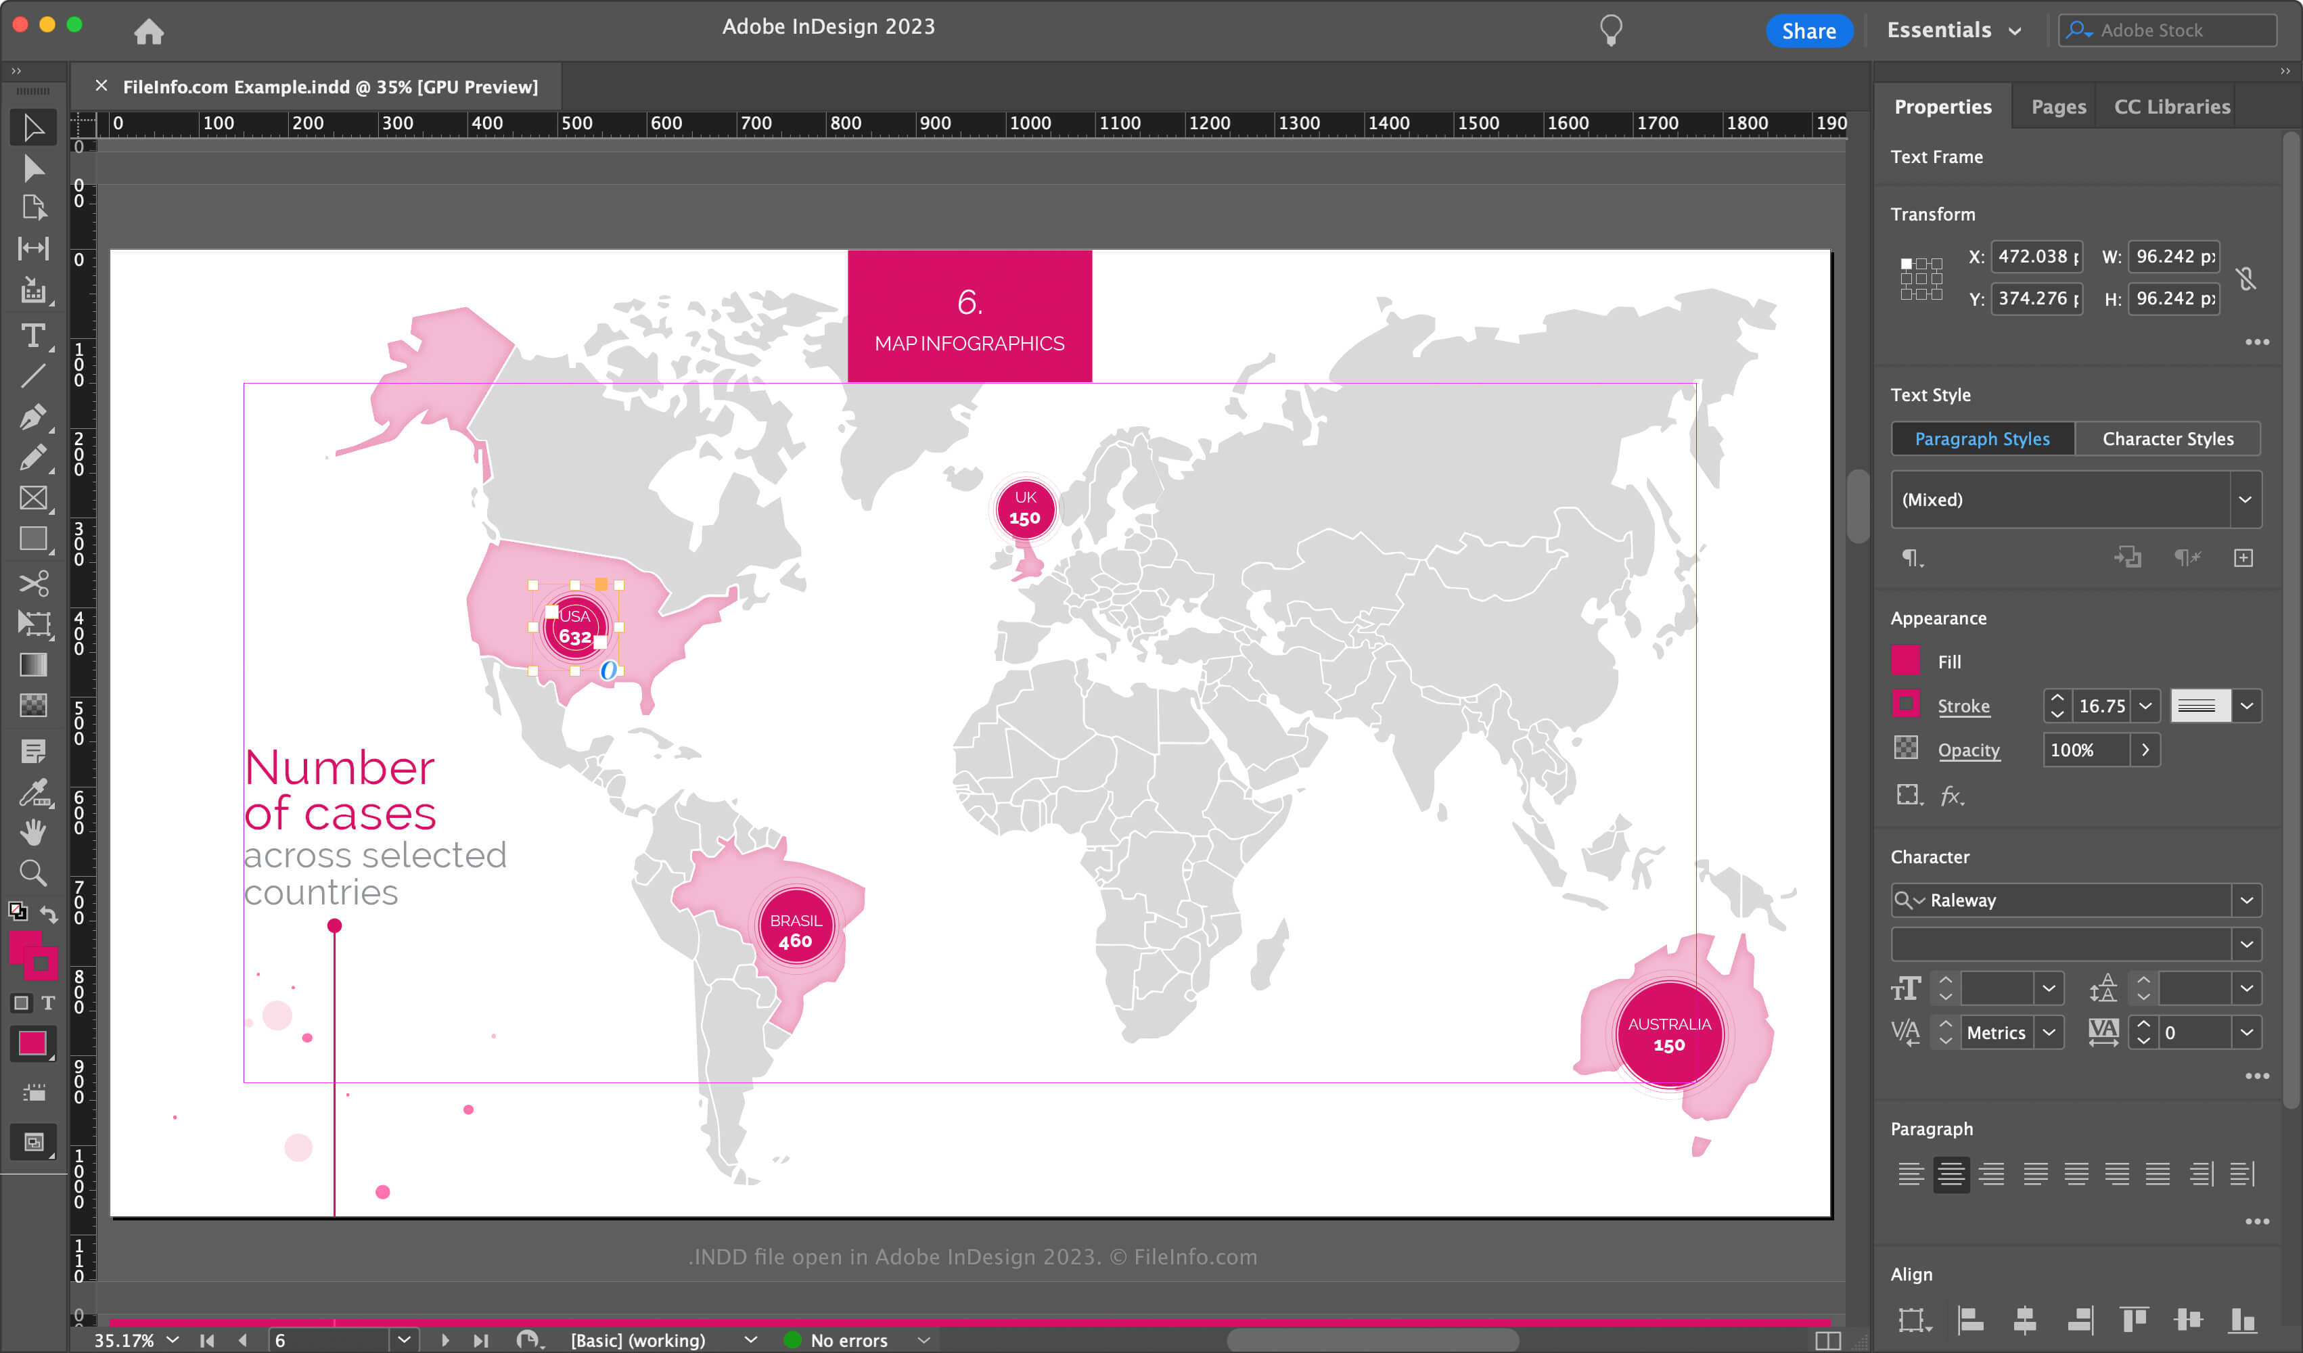Click the X position input field
This screenshot has height=1353, width=2303.
(2036, 256)
